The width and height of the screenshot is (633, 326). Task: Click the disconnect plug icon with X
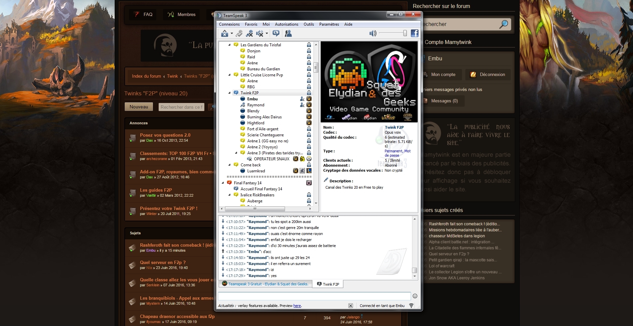pos(249,33)
